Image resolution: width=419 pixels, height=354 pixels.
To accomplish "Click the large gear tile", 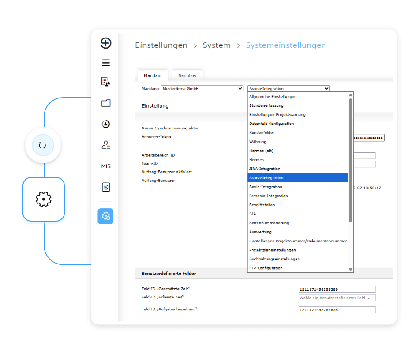I will point(44,200).
